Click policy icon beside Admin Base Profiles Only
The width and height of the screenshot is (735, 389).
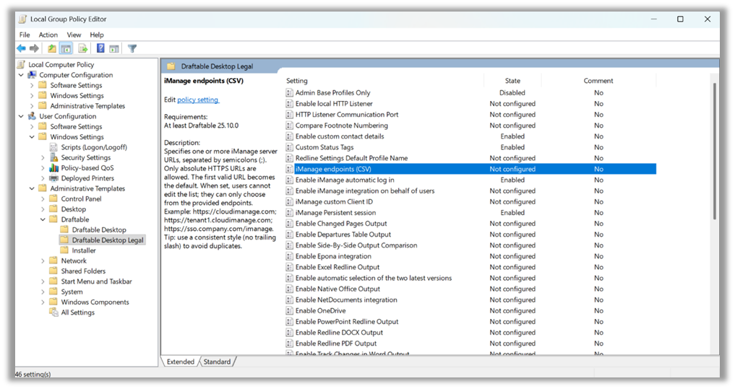290,92
